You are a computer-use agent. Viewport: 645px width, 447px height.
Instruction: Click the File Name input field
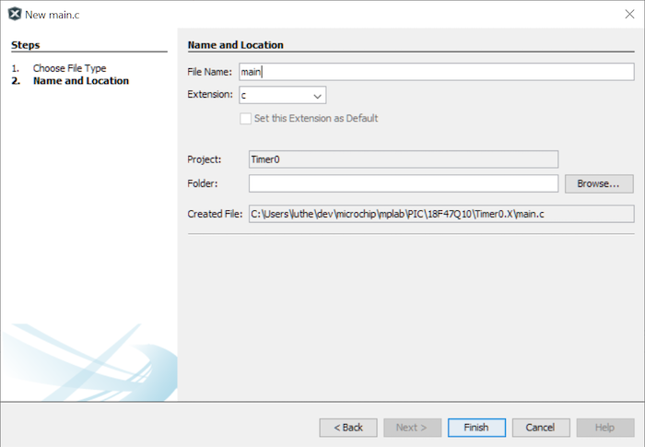(437, 72)
